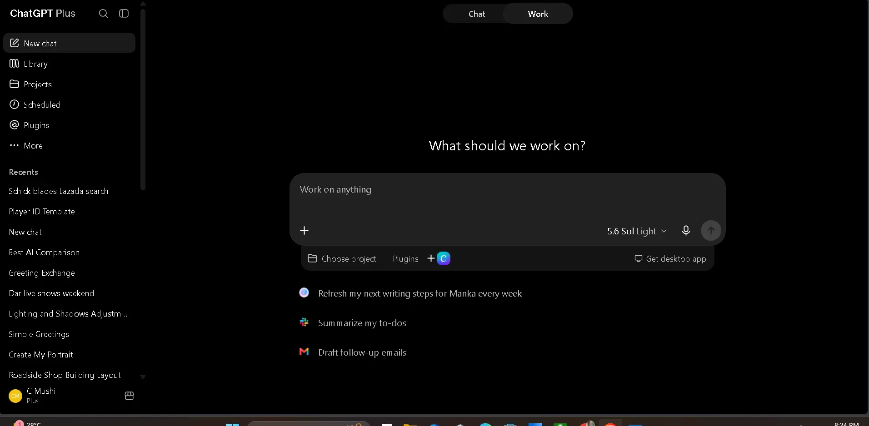Click the Projects folder icon
Image resolution: width=869 pixels, height=426 pixels.
tap(15, 84)
